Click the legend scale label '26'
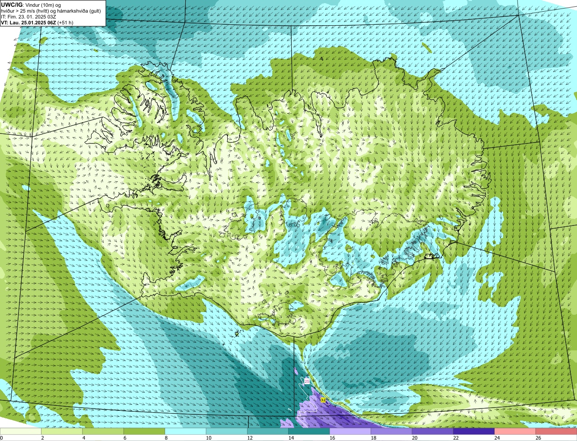577x441 pixels. click(x=539, y=438)
